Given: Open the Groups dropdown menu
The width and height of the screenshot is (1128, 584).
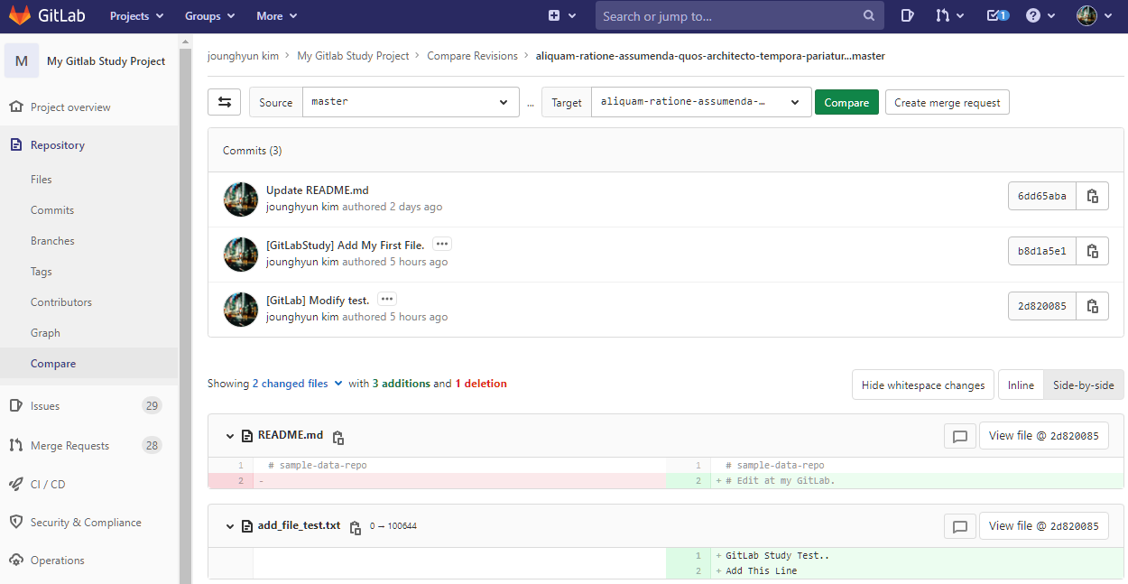Looking at the screenshot, I should [x=209, y=15].
